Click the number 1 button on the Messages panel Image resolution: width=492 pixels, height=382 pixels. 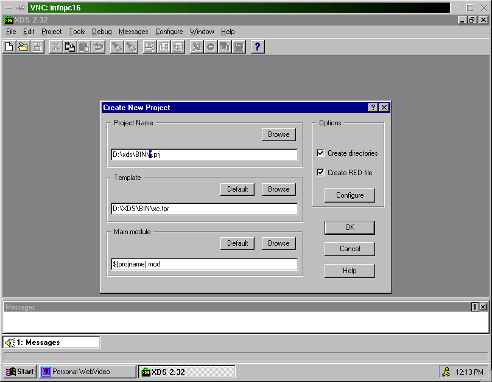point(475,307)
